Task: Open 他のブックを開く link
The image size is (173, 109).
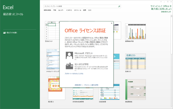Action: 12,33
